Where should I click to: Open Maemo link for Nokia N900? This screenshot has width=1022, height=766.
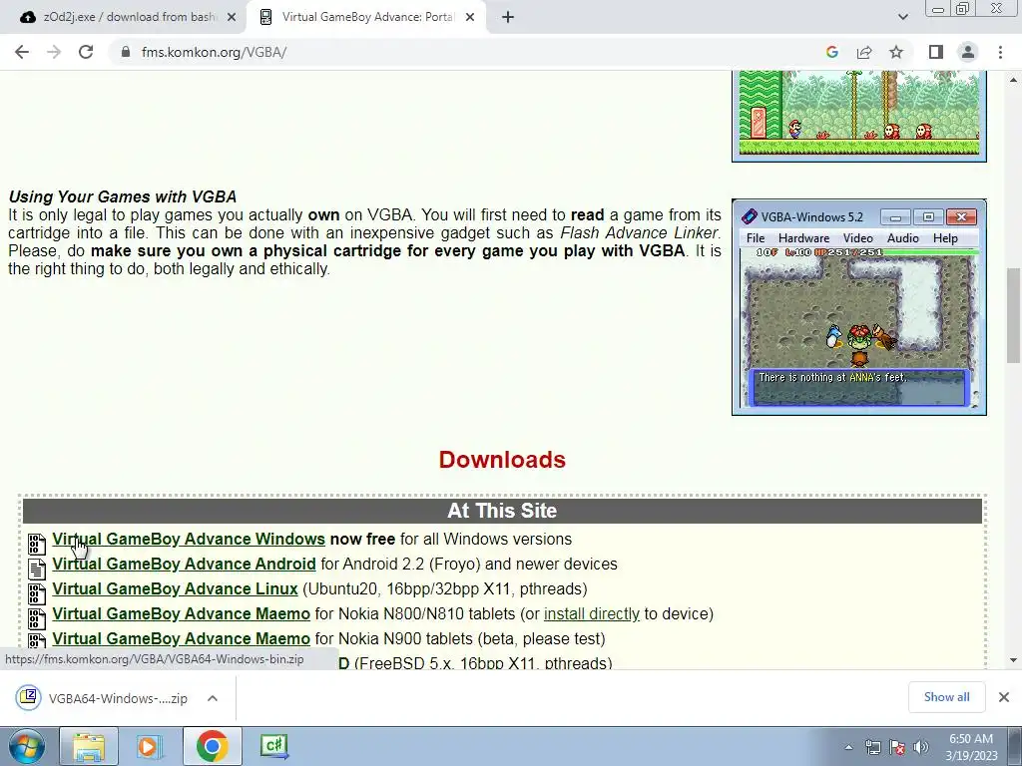[182, 638]
